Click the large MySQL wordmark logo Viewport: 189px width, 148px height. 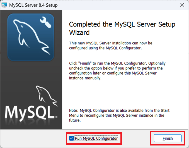click(30, 112)
